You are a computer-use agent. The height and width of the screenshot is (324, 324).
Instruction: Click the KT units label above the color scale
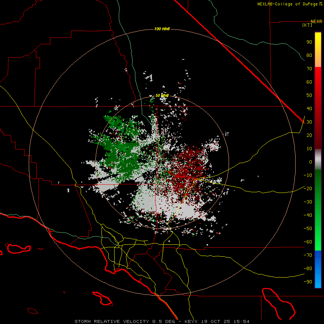[x=307, y=25]
